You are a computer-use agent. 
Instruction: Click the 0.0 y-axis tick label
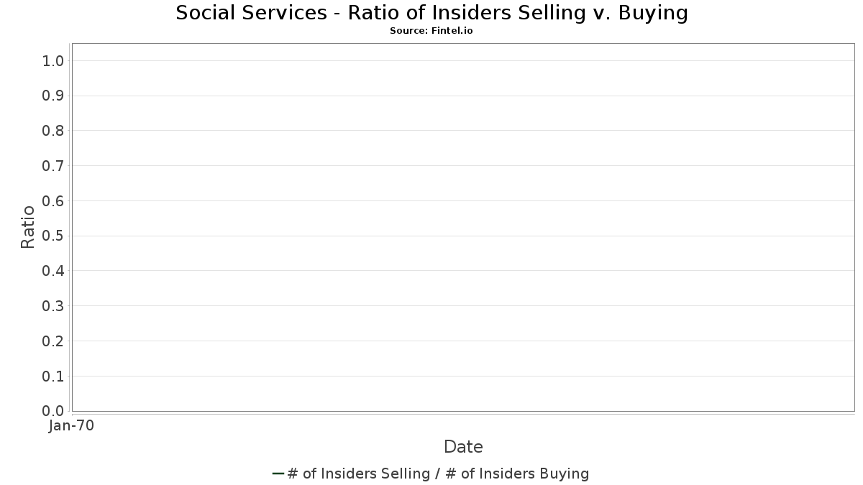[54, 411]
